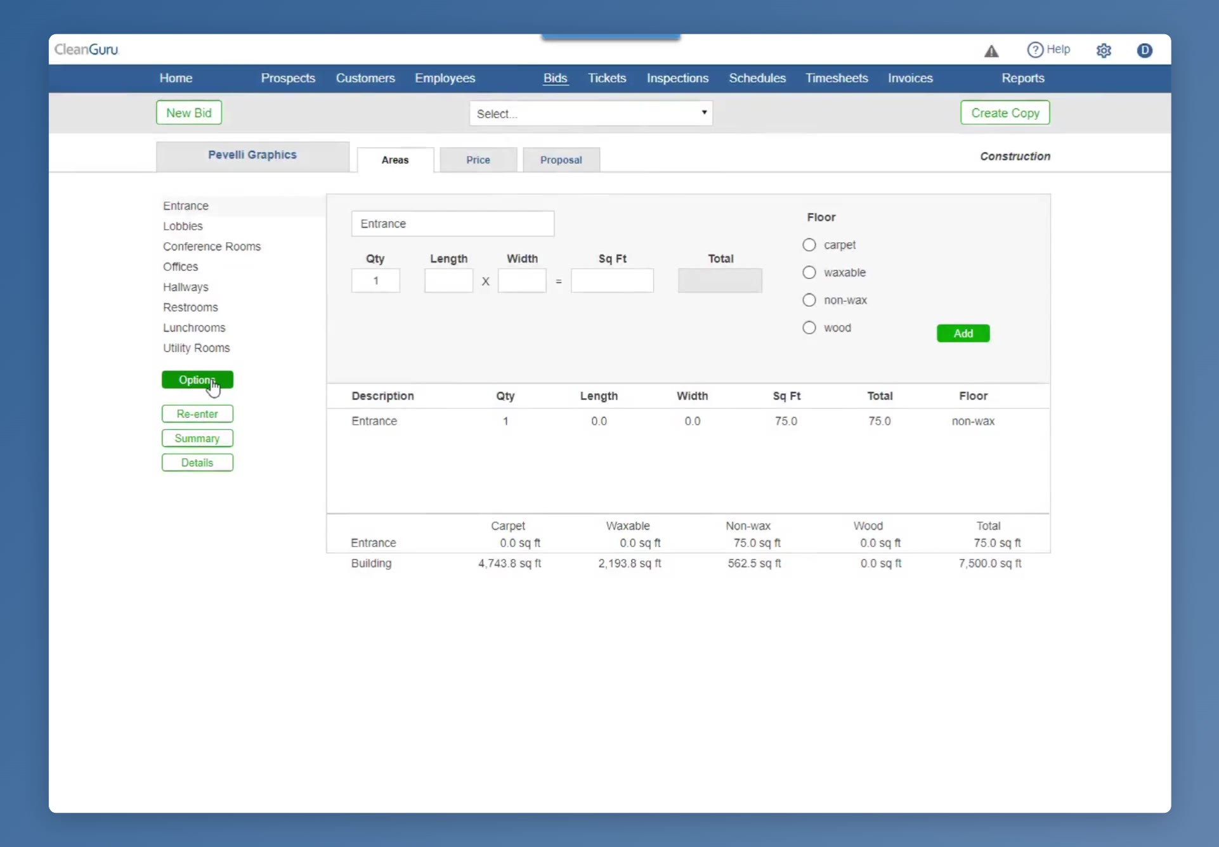Click the Entrance description input field
The width and height of the screenshot is (1219, 847).
(x=453, y=224)
